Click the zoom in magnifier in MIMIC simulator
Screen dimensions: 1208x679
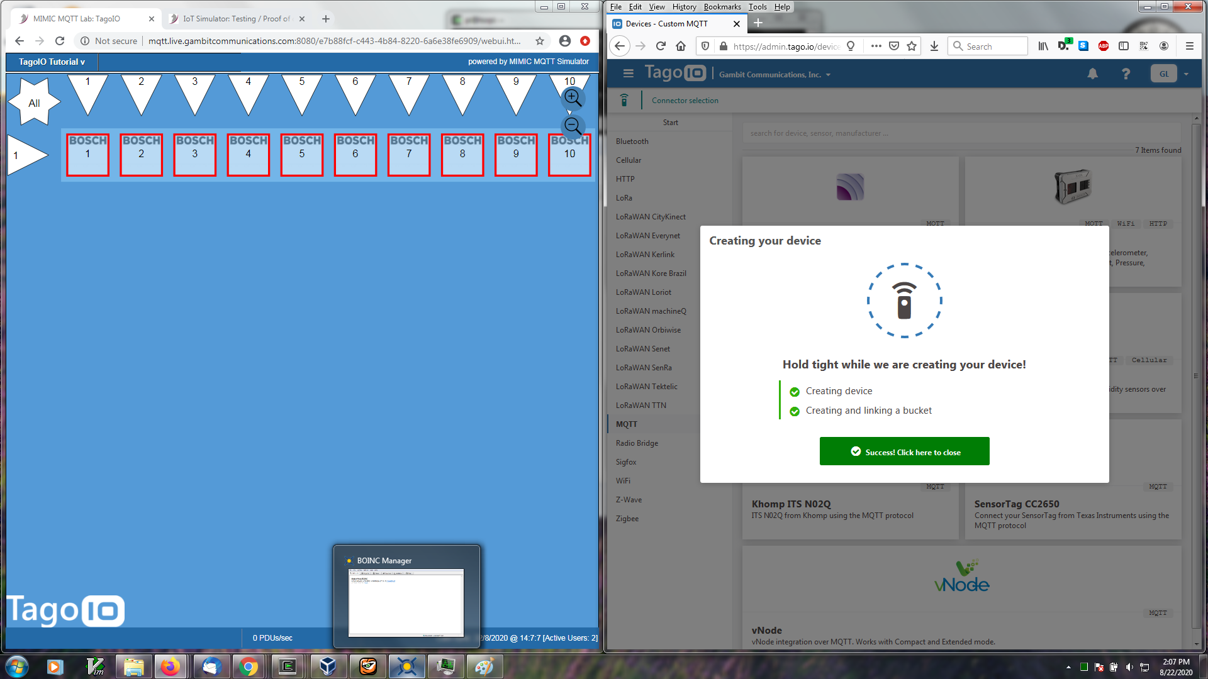click(573, 98)
